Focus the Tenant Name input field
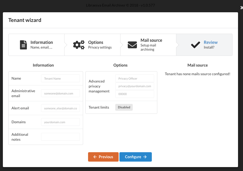Image resolution: width=243 pixels, height=171 pixels. pos(60,78)
